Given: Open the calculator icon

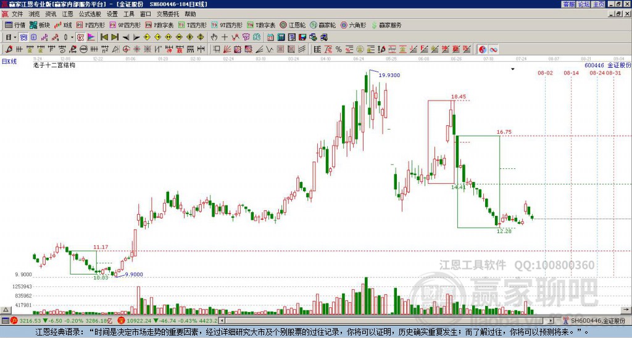Looking at the screenshot, I should [x=281, y=37].
